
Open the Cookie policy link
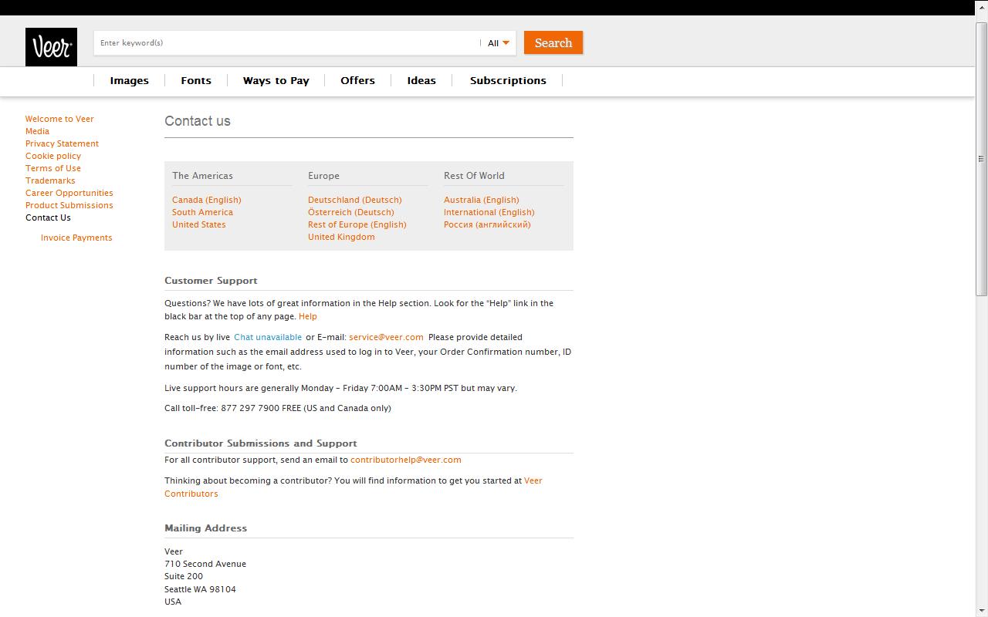tap(53, 156)
